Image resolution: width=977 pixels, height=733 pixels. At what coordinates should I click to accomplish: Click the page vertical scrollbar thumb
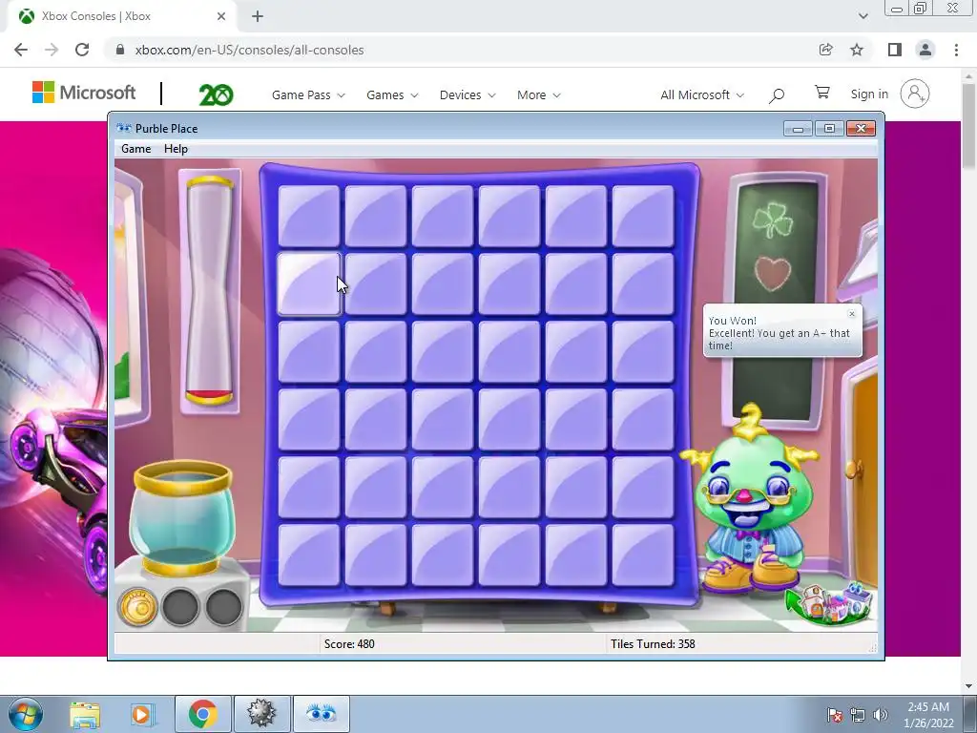pos(968,125)
